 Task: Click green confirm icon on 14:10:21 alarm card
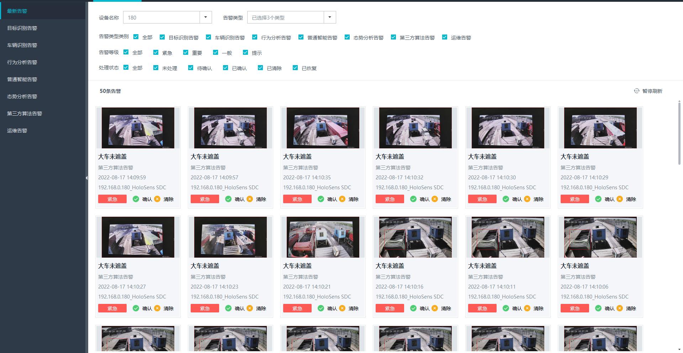click(x=321, y=308)
